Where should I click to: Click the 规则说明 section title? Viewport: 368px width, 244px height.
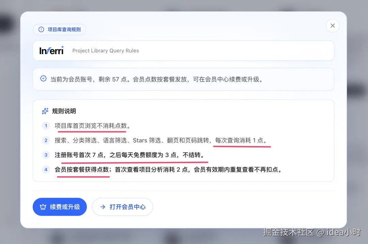(64, 111)
